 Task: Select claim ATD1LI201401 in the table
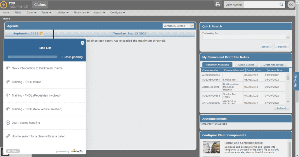coord(211,87)
